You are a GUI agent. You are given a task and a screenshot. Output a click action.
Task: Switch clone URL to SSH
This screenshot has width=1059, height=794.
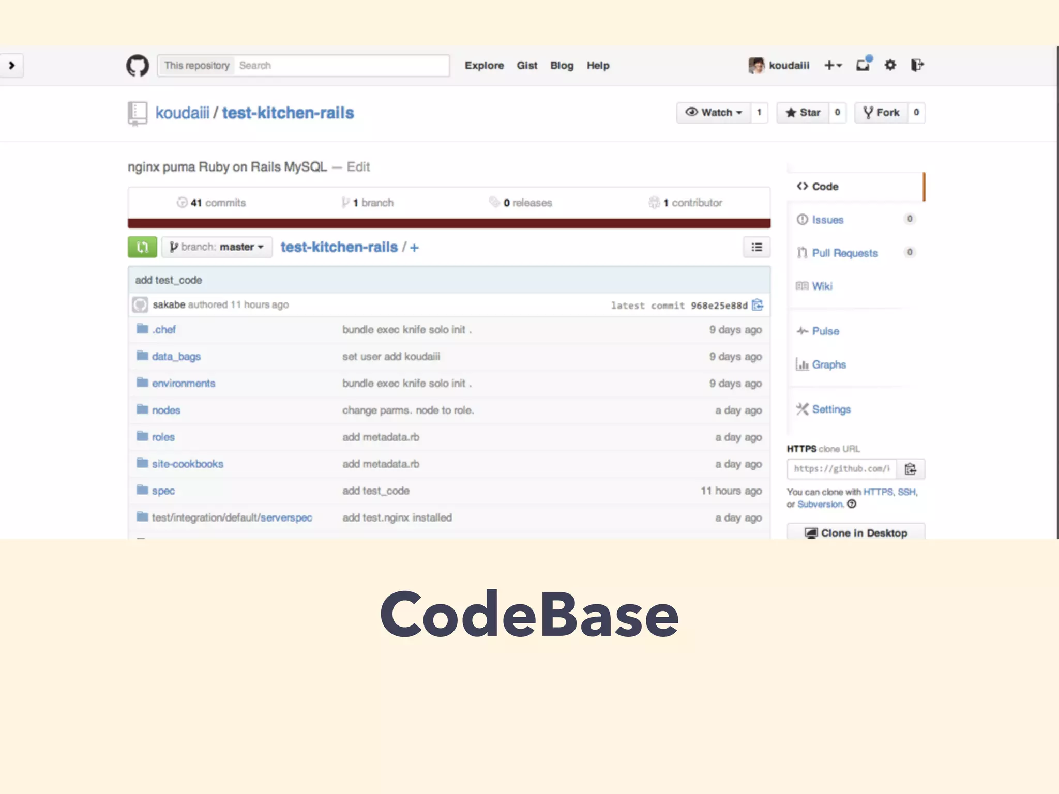pyautogui.click(x=906, y=492)
